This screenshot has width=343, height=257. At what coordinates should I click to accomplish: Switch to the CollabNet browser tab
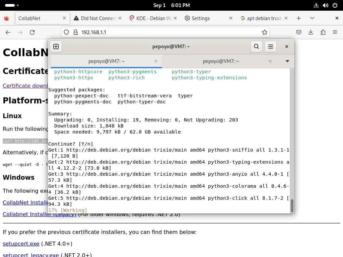pyautogui.click(x=42, y=18)
